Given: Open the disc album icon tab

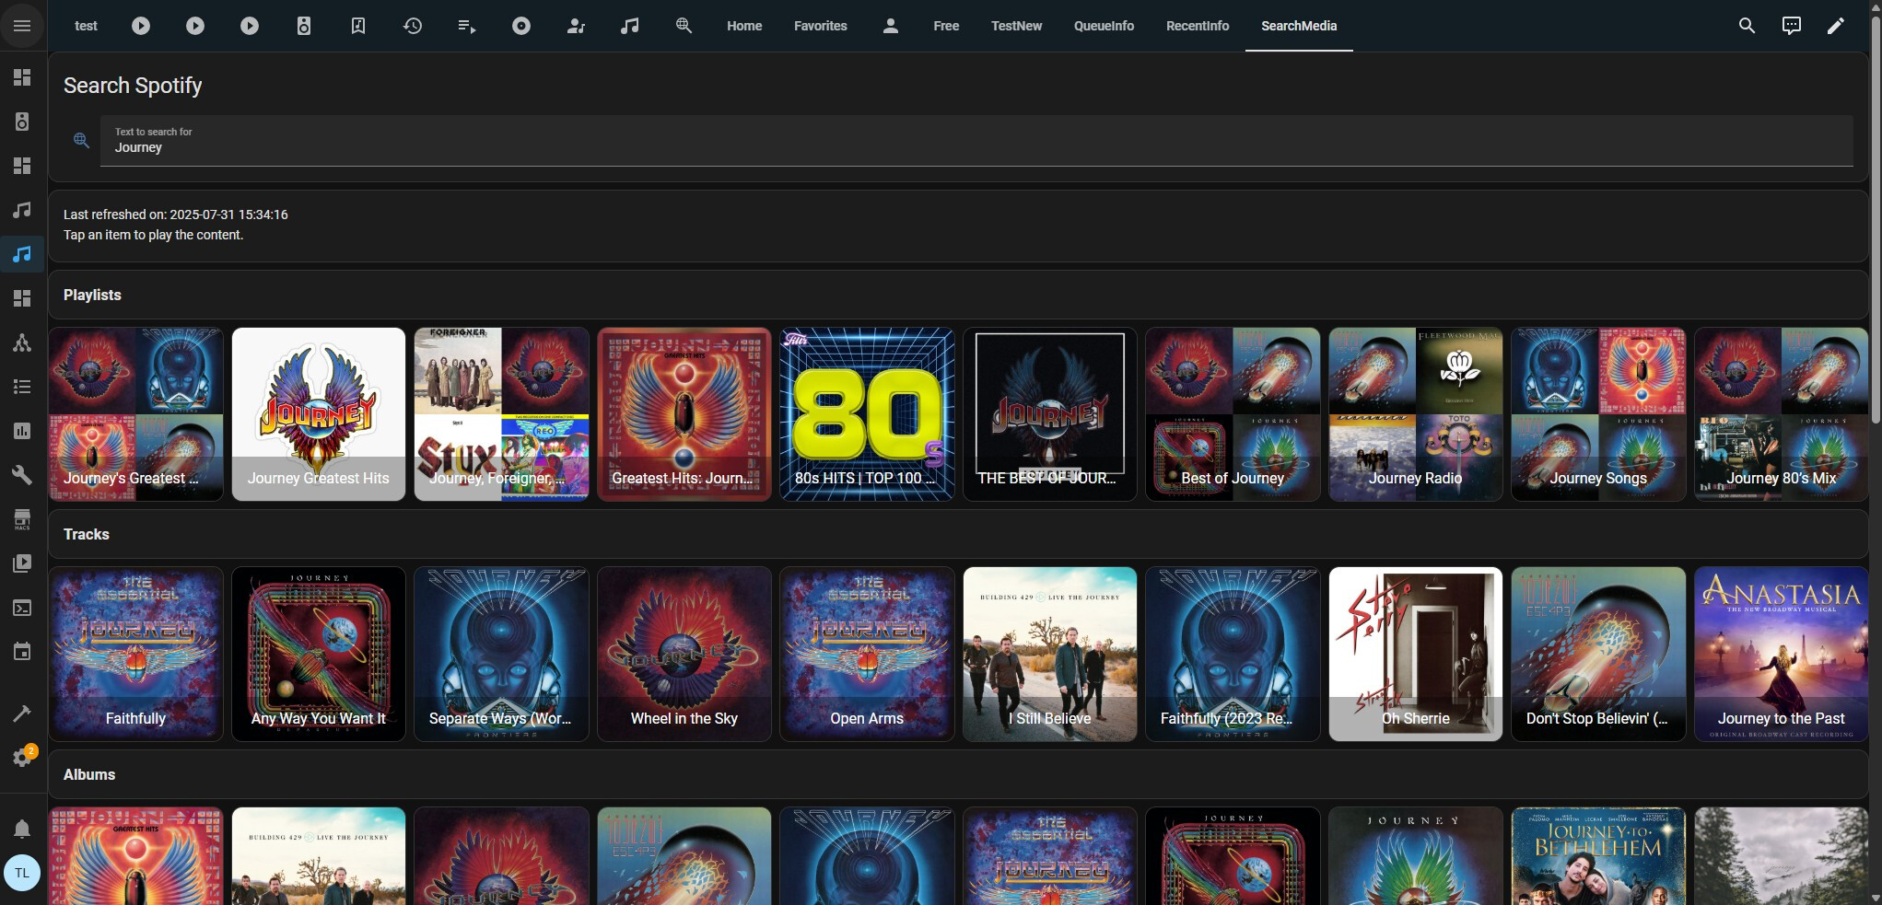Looking at the screenshot, I should click(521, 26).
